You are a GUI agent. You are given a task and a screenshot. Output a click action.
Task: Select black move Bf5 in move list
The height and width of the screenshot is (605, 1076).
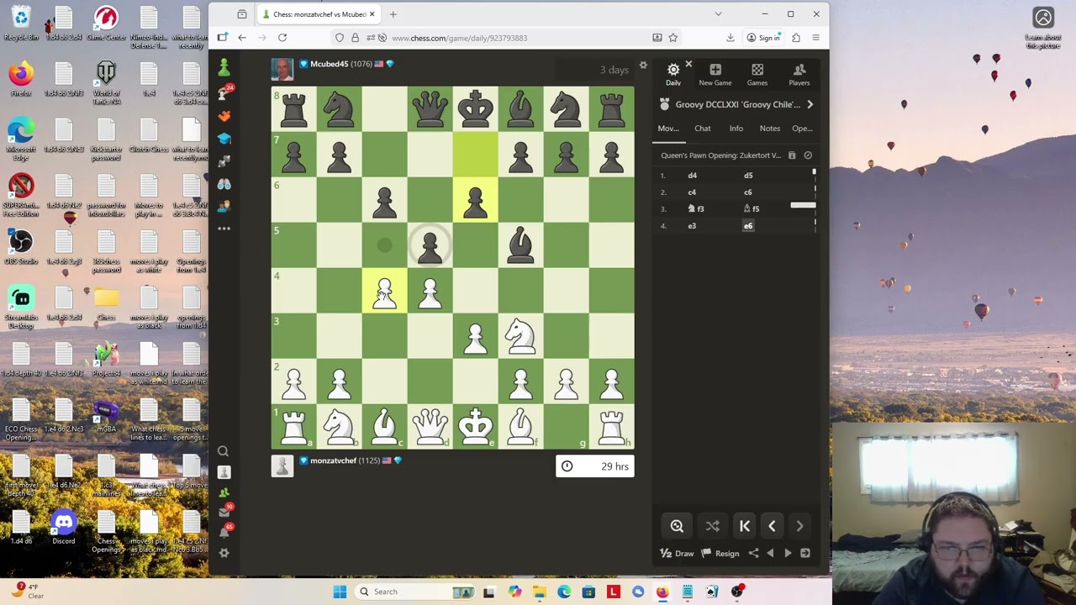(752, 208)
